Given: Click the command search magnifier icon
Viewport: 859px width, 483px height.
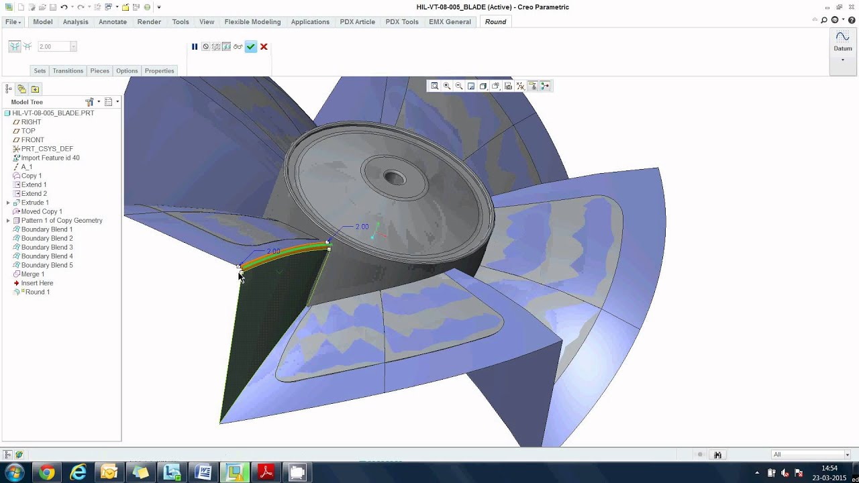Looking at the screenshot, I should pos(824,20).
